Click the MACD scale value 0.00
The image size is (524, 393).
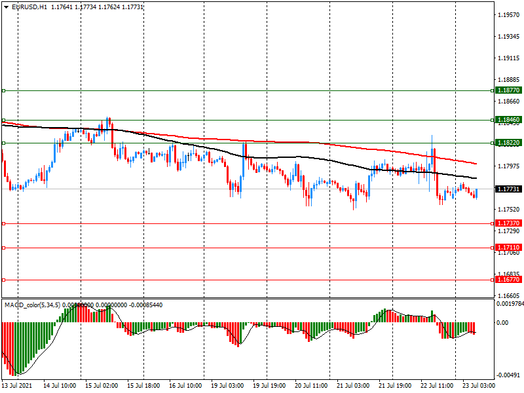502,322
